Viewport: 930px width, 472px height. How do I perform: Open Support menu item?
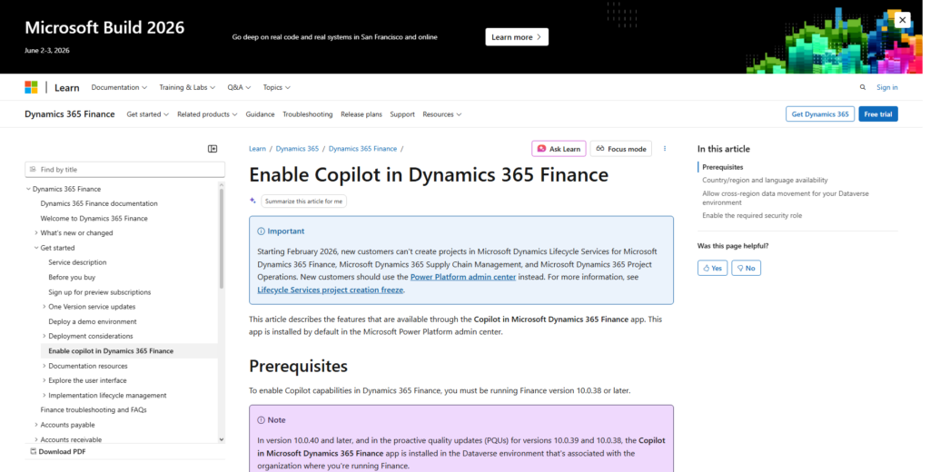[402, 114]
